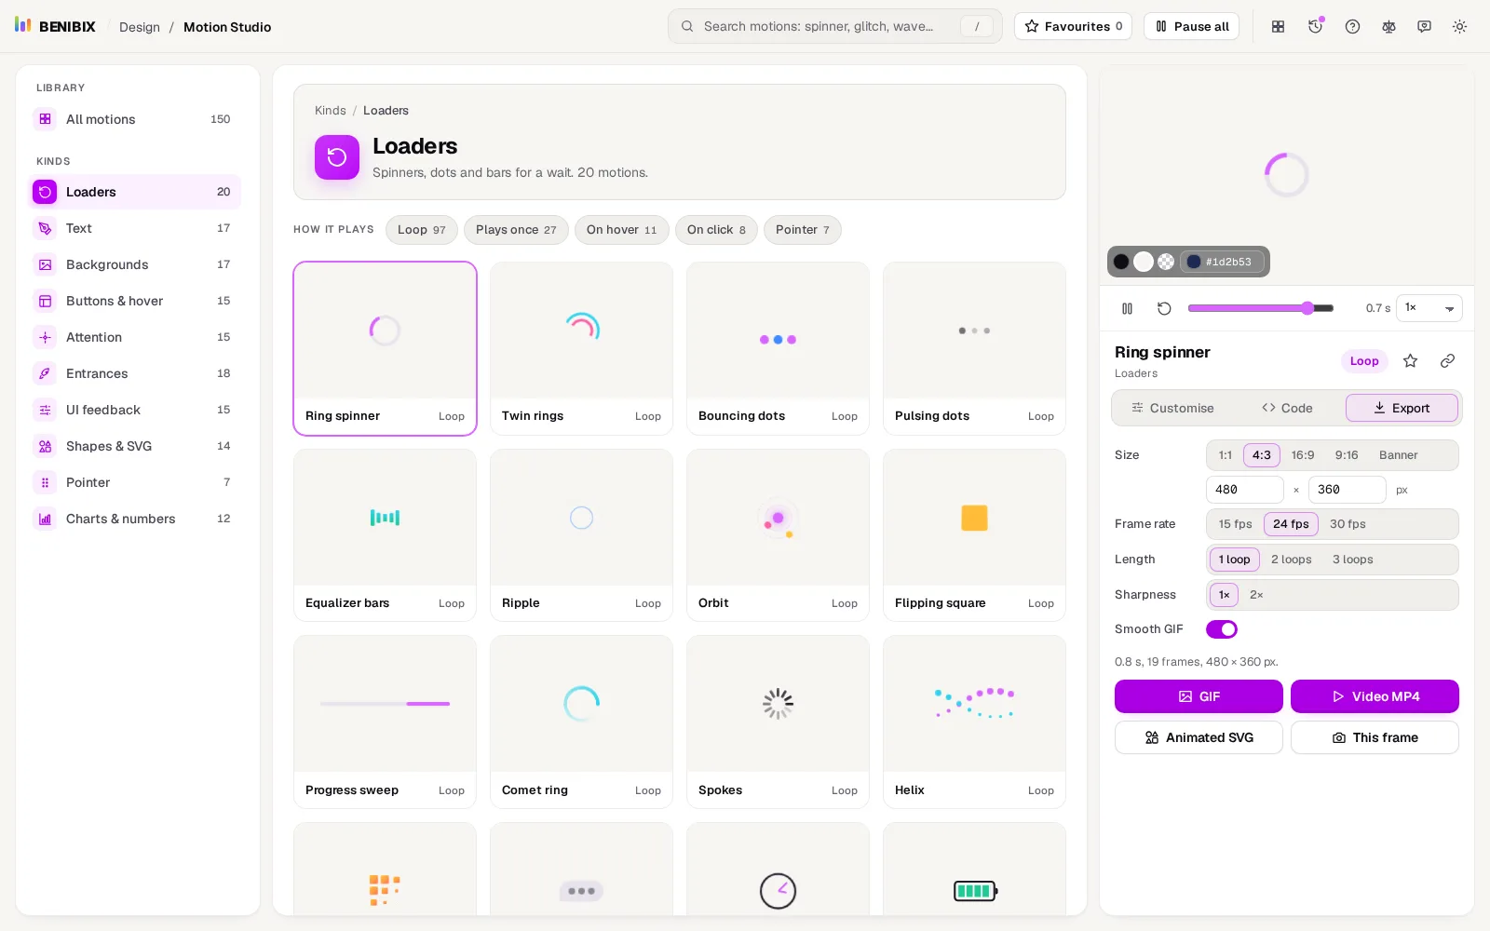Click the width field showing 480

1245,490
